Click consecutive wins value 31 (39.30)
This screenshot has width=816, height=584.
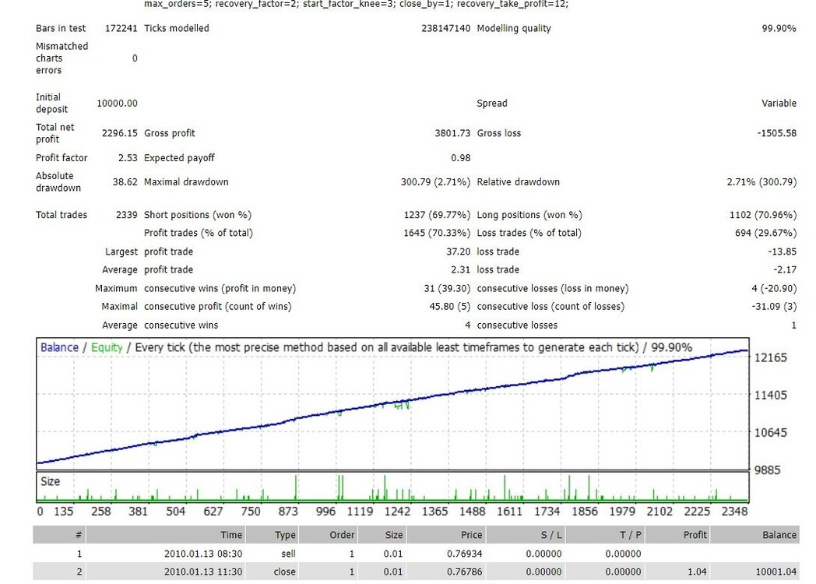pos(447,288)
